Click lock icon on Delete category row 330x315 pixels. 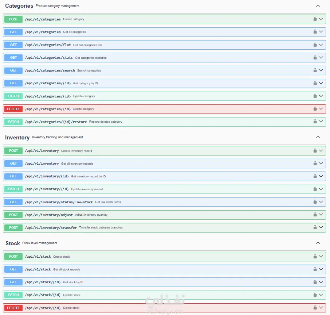(x=315, y=108)
